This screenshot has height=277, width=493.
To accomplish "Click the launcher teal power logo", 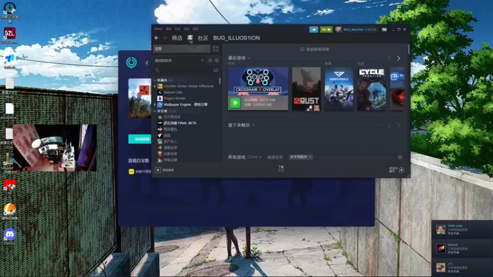I will (131, 63).
